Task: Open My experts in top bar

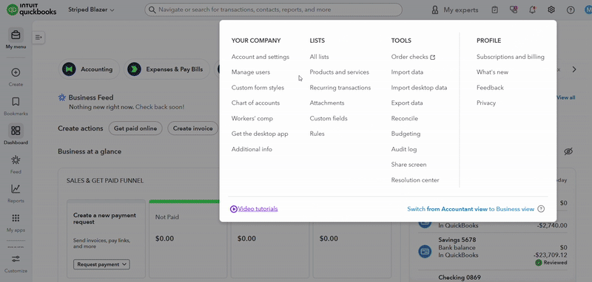Action: [454, 10]
